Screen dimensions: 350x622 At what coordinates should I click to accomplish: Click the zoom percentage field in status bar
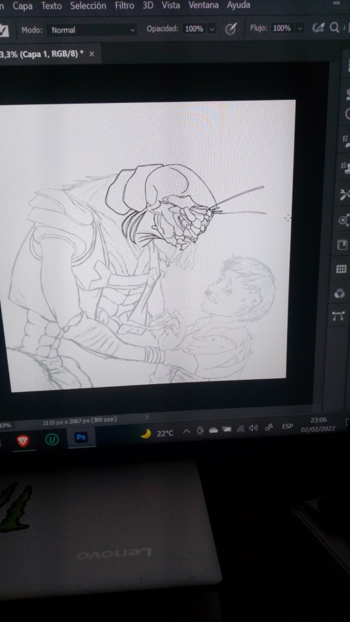tap(6, 425)
